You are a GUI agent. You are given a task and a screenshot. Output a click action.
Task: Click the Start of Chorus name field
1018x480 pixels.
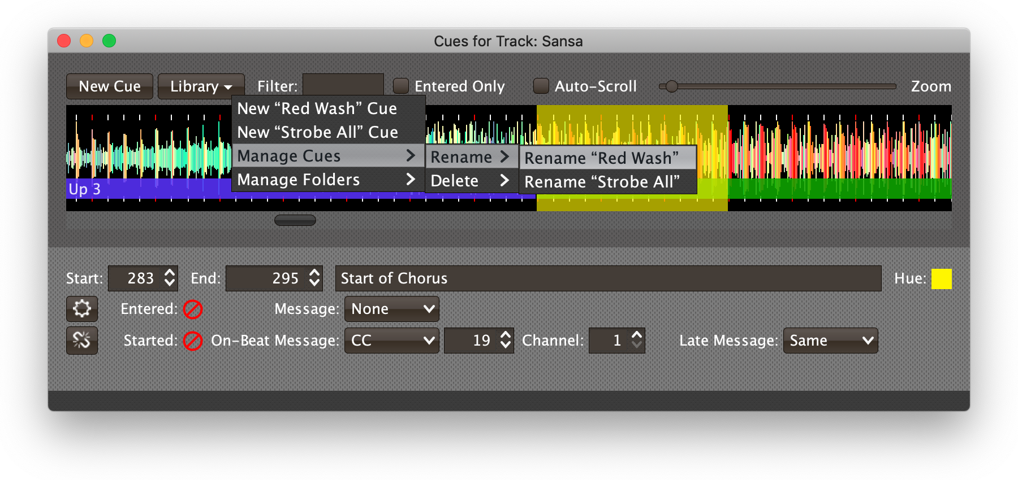point(608,278)
